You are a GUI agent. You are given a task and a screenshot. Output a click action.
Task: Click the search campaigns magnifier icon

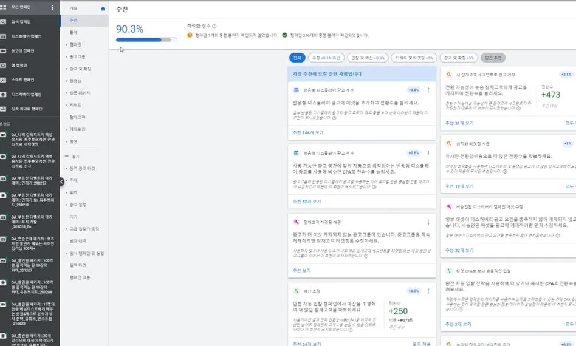point(3,22)
